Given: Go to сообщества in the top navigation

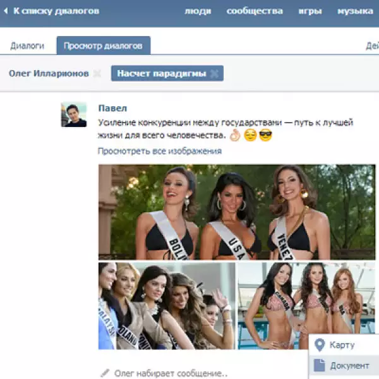Looking at the screenshot, I should coord(255,11).
